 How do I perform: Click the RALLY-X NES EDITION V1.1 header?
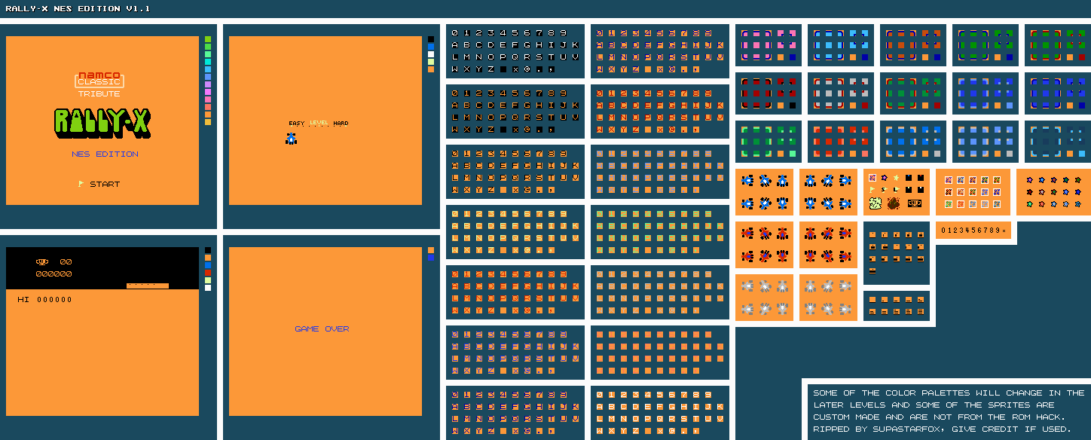click(x=78, y=8)
